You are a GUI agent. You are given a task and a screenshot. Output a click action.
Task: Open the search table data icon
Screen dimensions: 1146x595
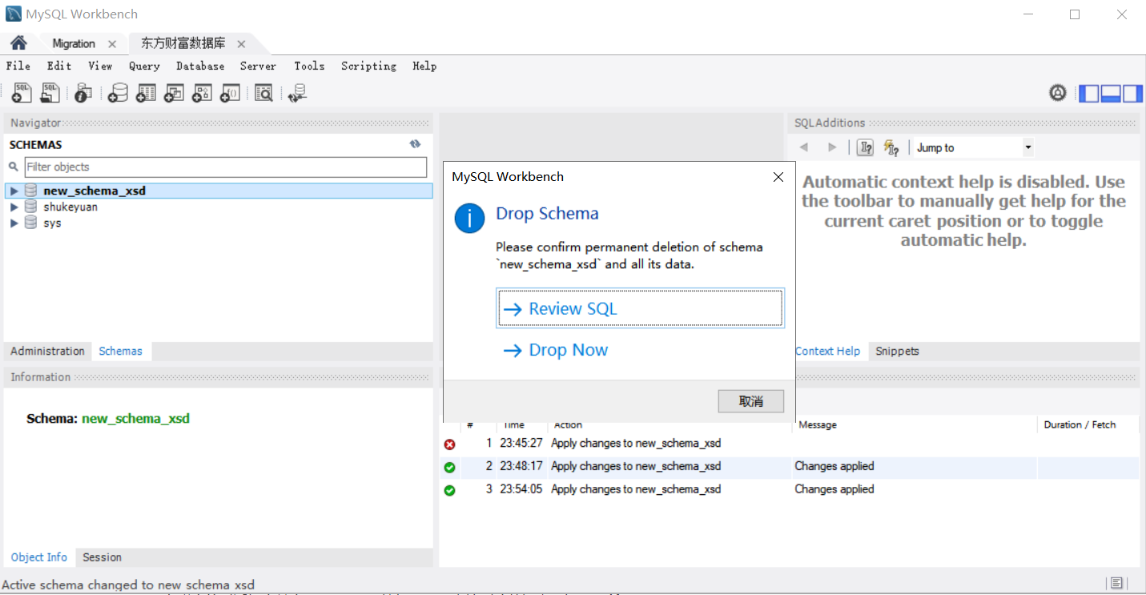pos(263,93)
